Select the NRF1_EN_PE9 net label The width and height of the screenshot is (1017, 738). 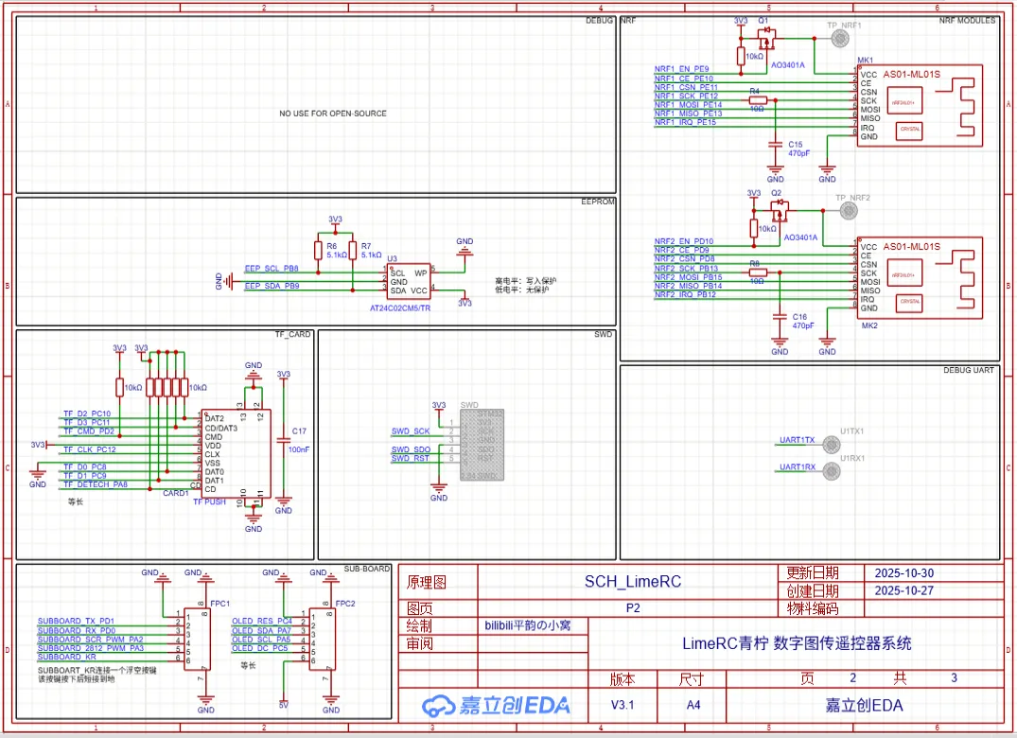(681, 69)
